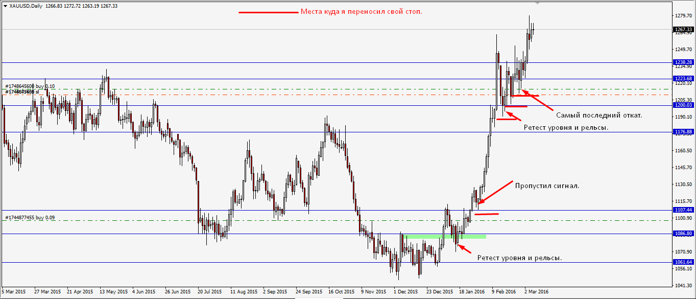Click the 26 Jun 2015 date label

pyautogui.click(x=178, y=292)
